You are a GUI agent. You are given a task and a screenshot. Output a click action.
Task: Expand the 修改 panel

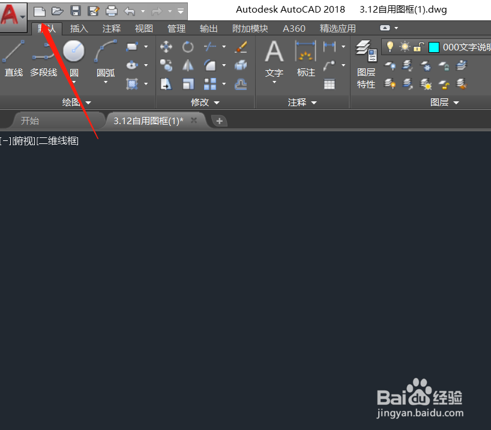click(x=205, y=103)
